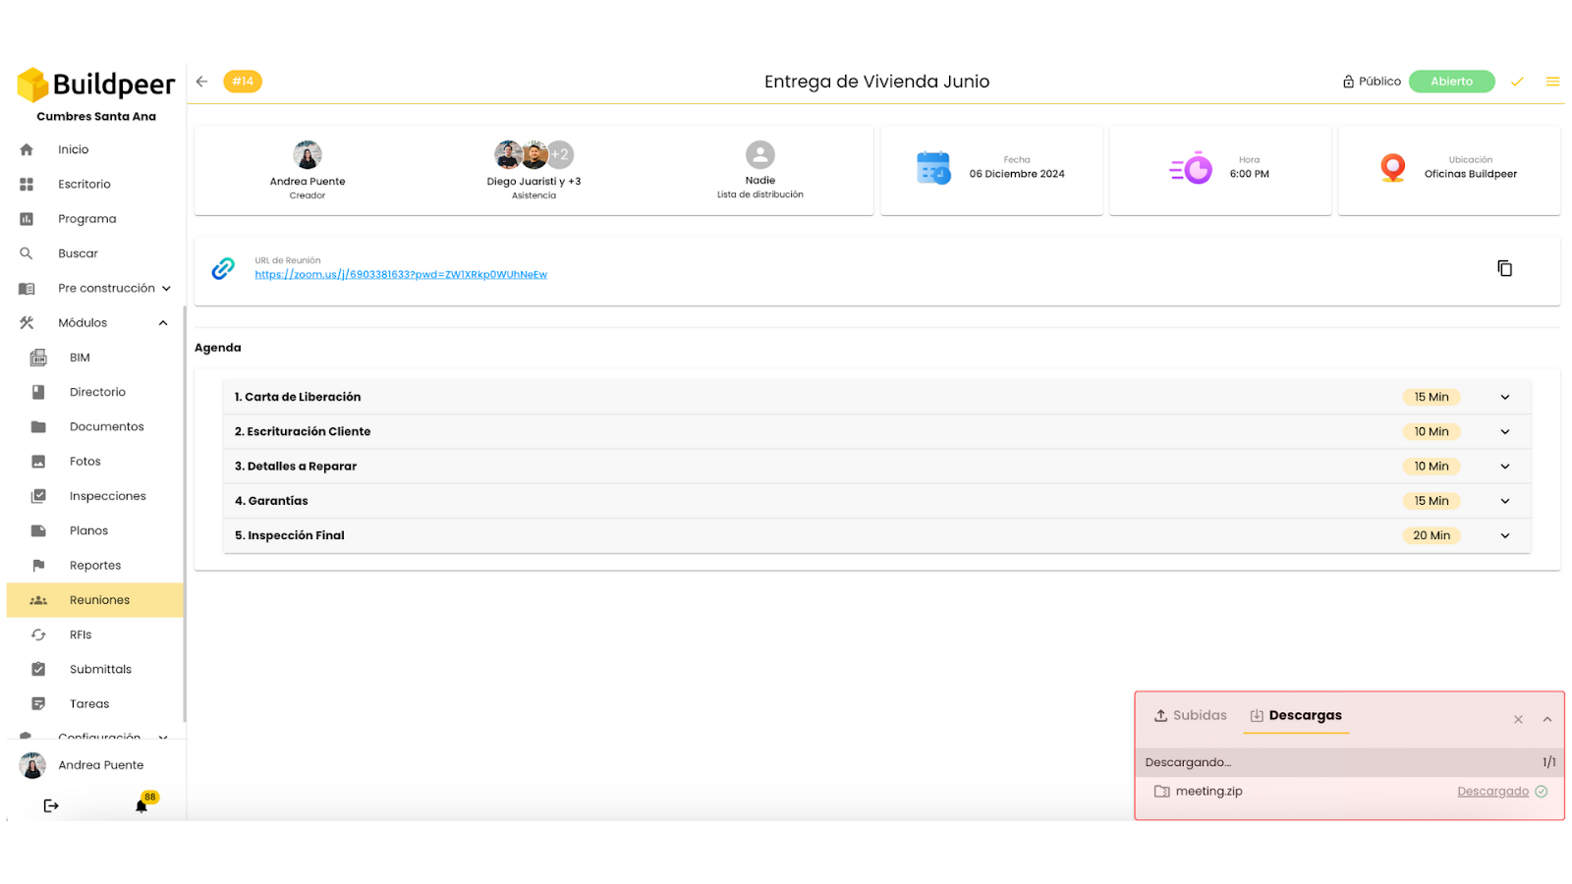This screenshot has width=1572, height=884.
Task: Click the Ubicación map pin icon
Action: [x=1392, y=168]
